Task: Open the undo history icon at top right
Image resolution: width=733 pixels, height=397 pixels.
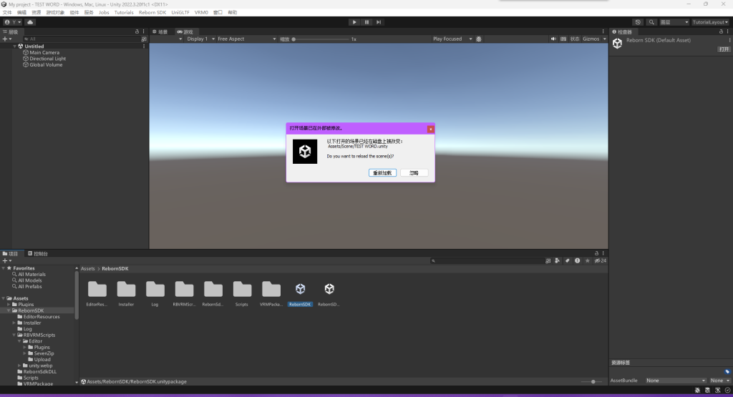Action: (x=638, y=22)
